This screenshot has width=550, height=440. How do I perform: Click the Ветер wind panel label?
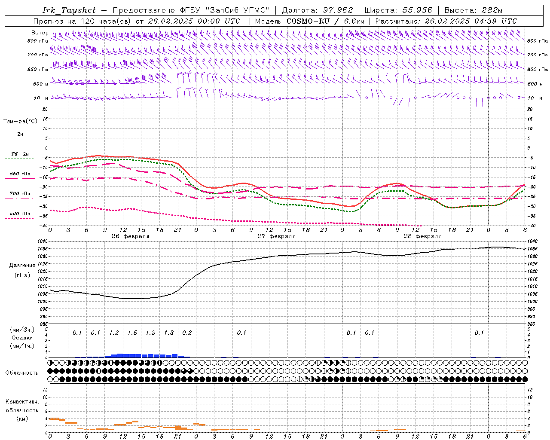pyautogui.click(x=40, y=33)
